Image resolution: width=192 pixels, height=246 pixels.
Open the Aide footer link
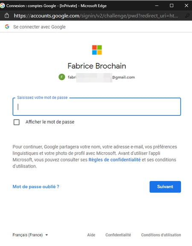point(91,235)
